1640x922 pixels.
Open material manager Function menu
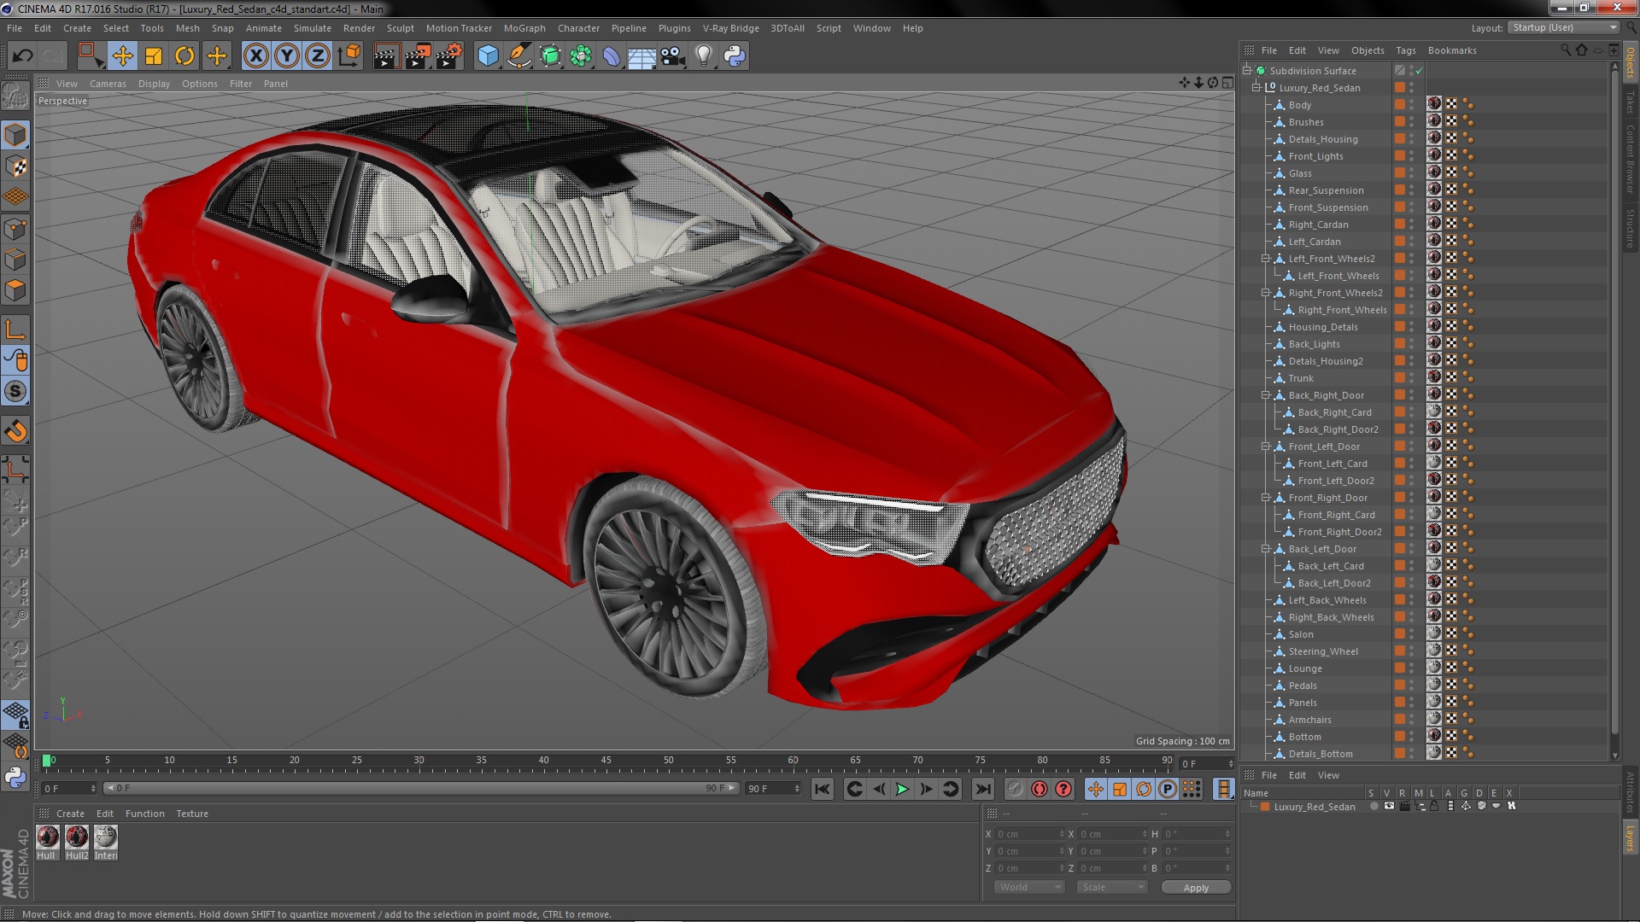point(144,814)
